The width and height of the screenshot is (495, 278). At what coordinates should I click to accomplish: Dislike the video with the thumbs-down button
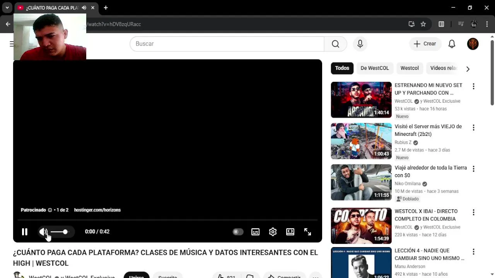point(250,276)
